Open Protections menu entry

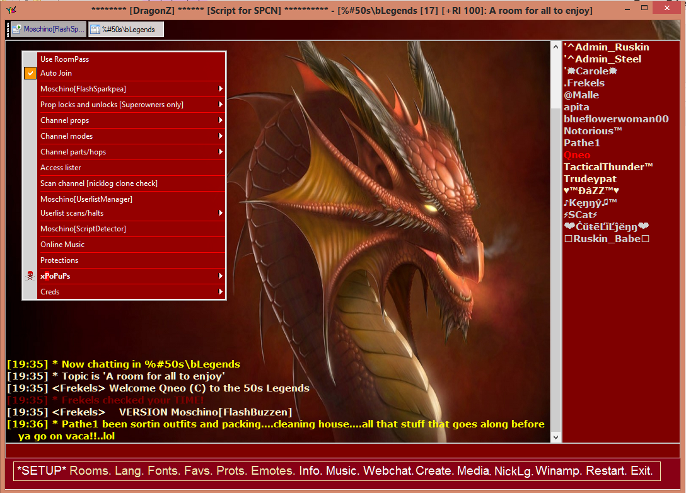click(x=131, y=260)
